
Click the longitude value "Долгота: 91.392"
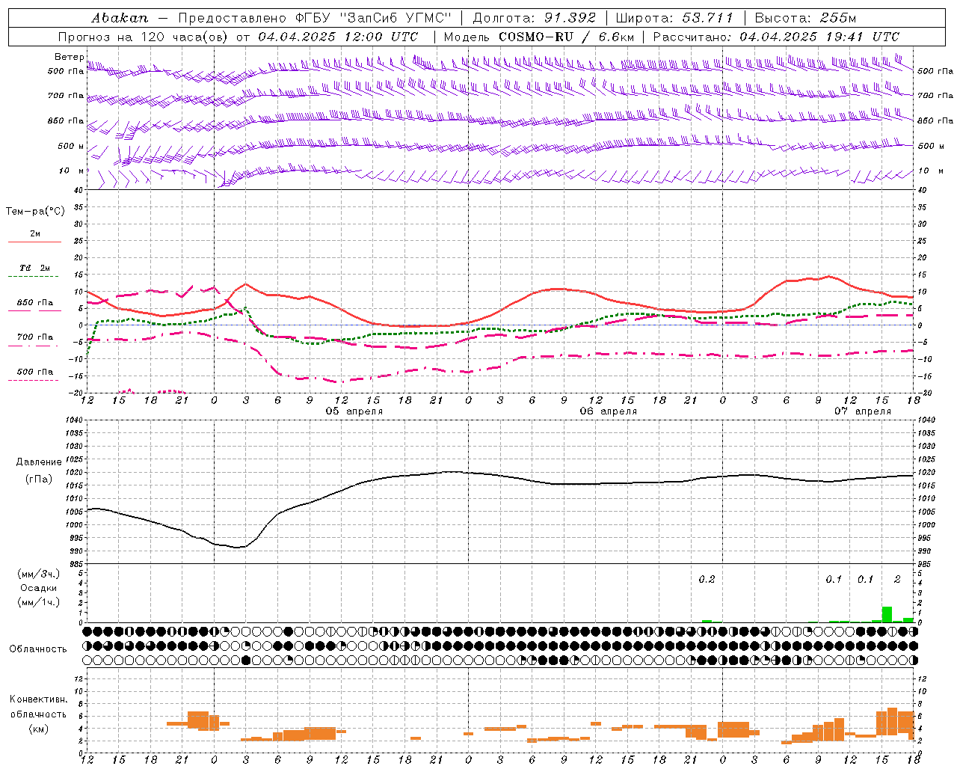(535, 17)
